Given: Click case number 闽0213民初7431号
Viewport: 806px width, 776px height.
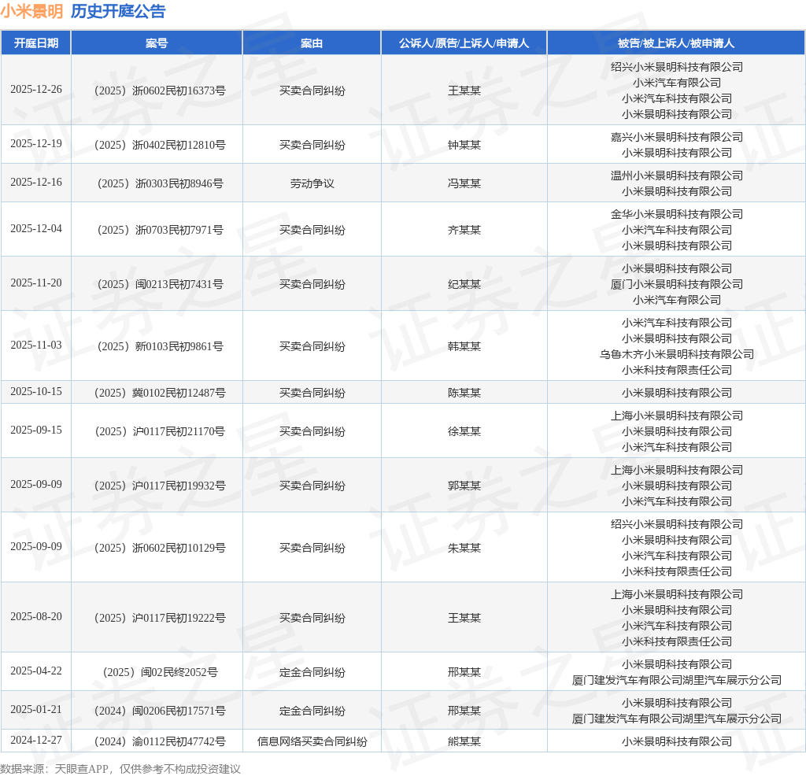Looking at the screenshot, I should click(x=160, y=284).
